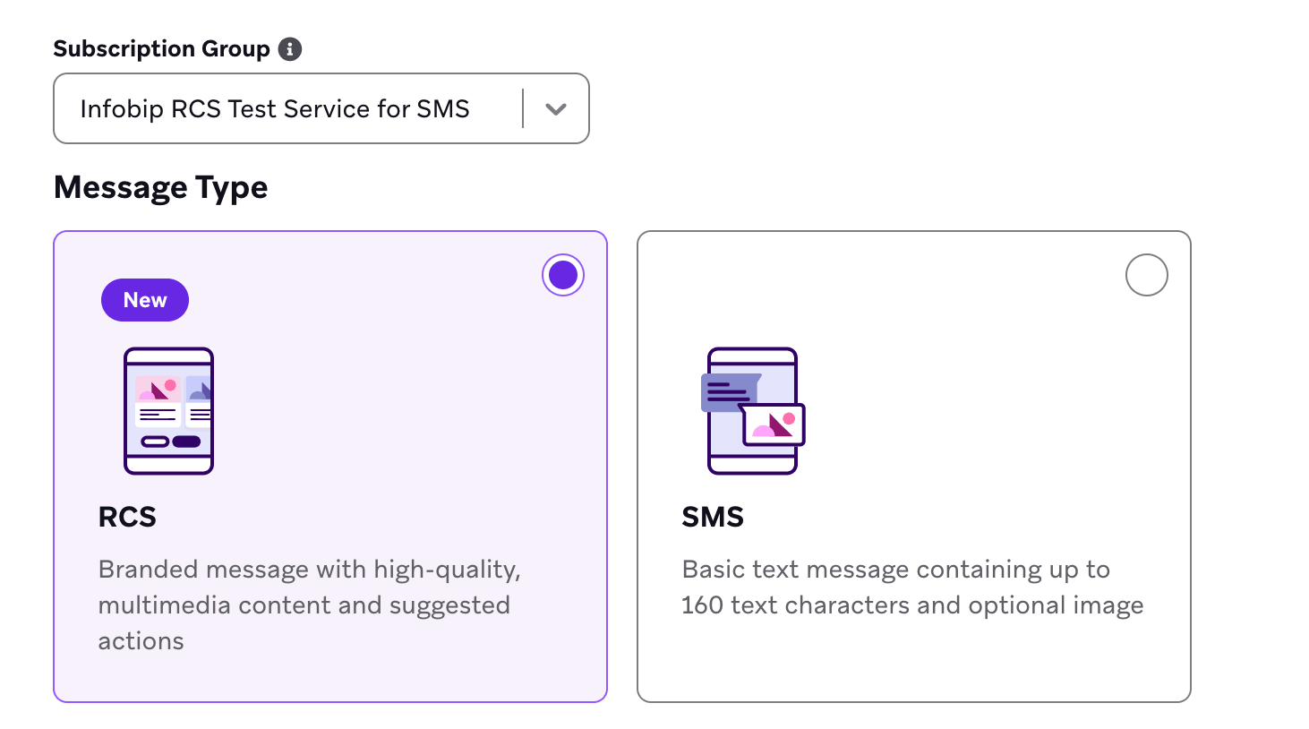Click the SMS card description text
1309x729 pixels.
pyautogui.click(x=912, y=587)
